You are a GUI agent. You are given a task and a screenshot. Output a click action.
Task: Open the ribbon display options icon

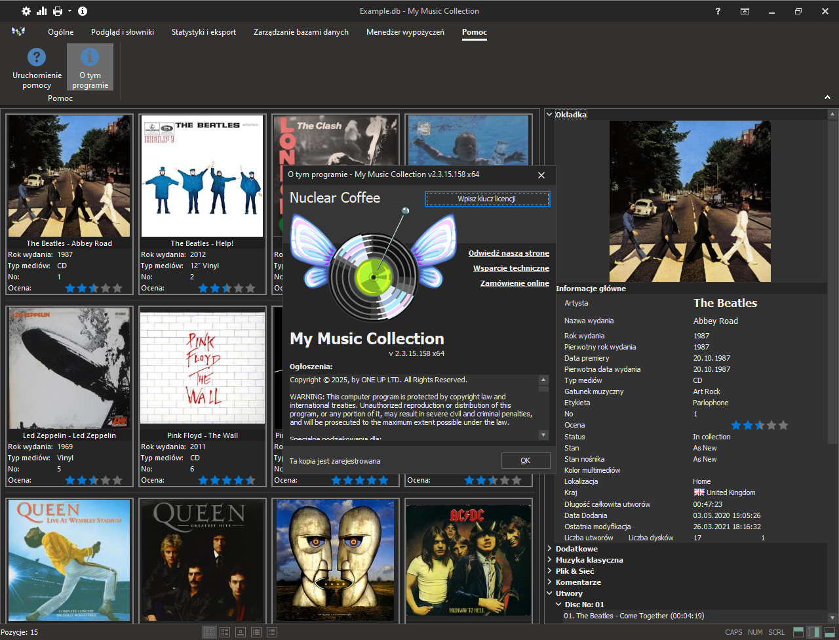pyautogui.click(x=745, y=11)
